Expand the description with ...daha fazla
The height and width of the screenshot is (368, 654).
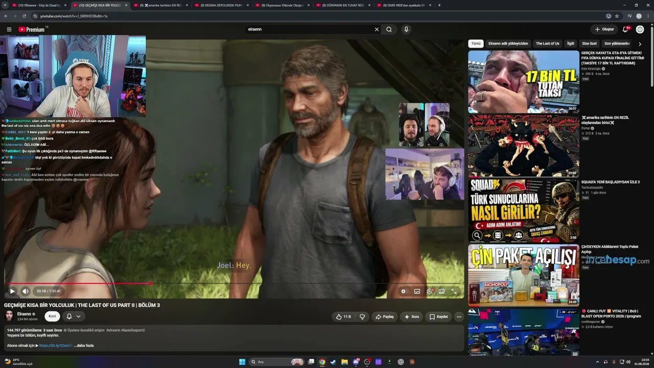point(84,346)
